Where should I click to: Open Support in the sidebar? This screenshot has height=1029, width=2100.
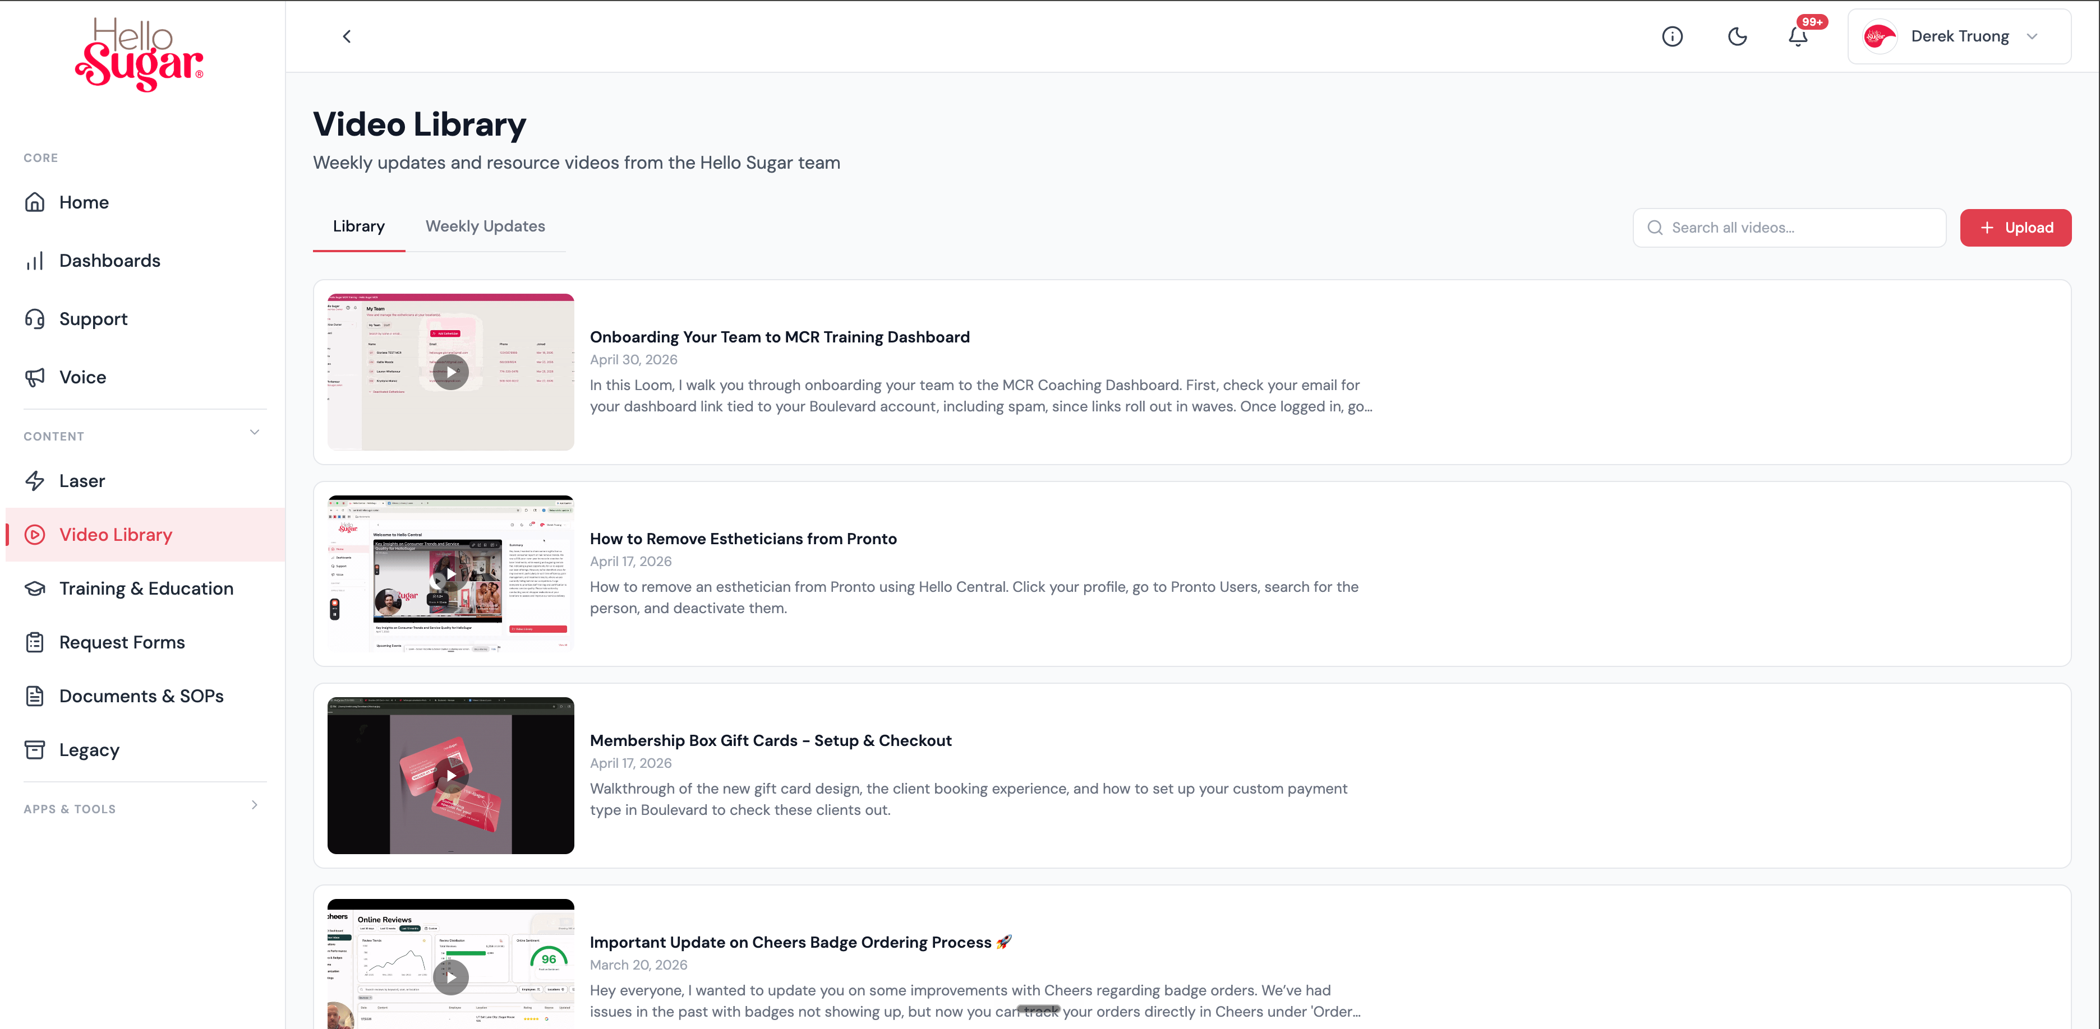point(145,318)
